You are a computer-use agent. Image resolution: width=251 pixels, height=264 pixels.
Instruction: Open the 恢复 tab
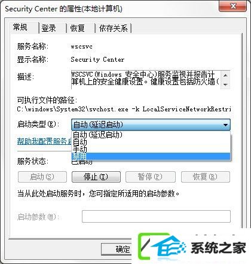point(78,28)
